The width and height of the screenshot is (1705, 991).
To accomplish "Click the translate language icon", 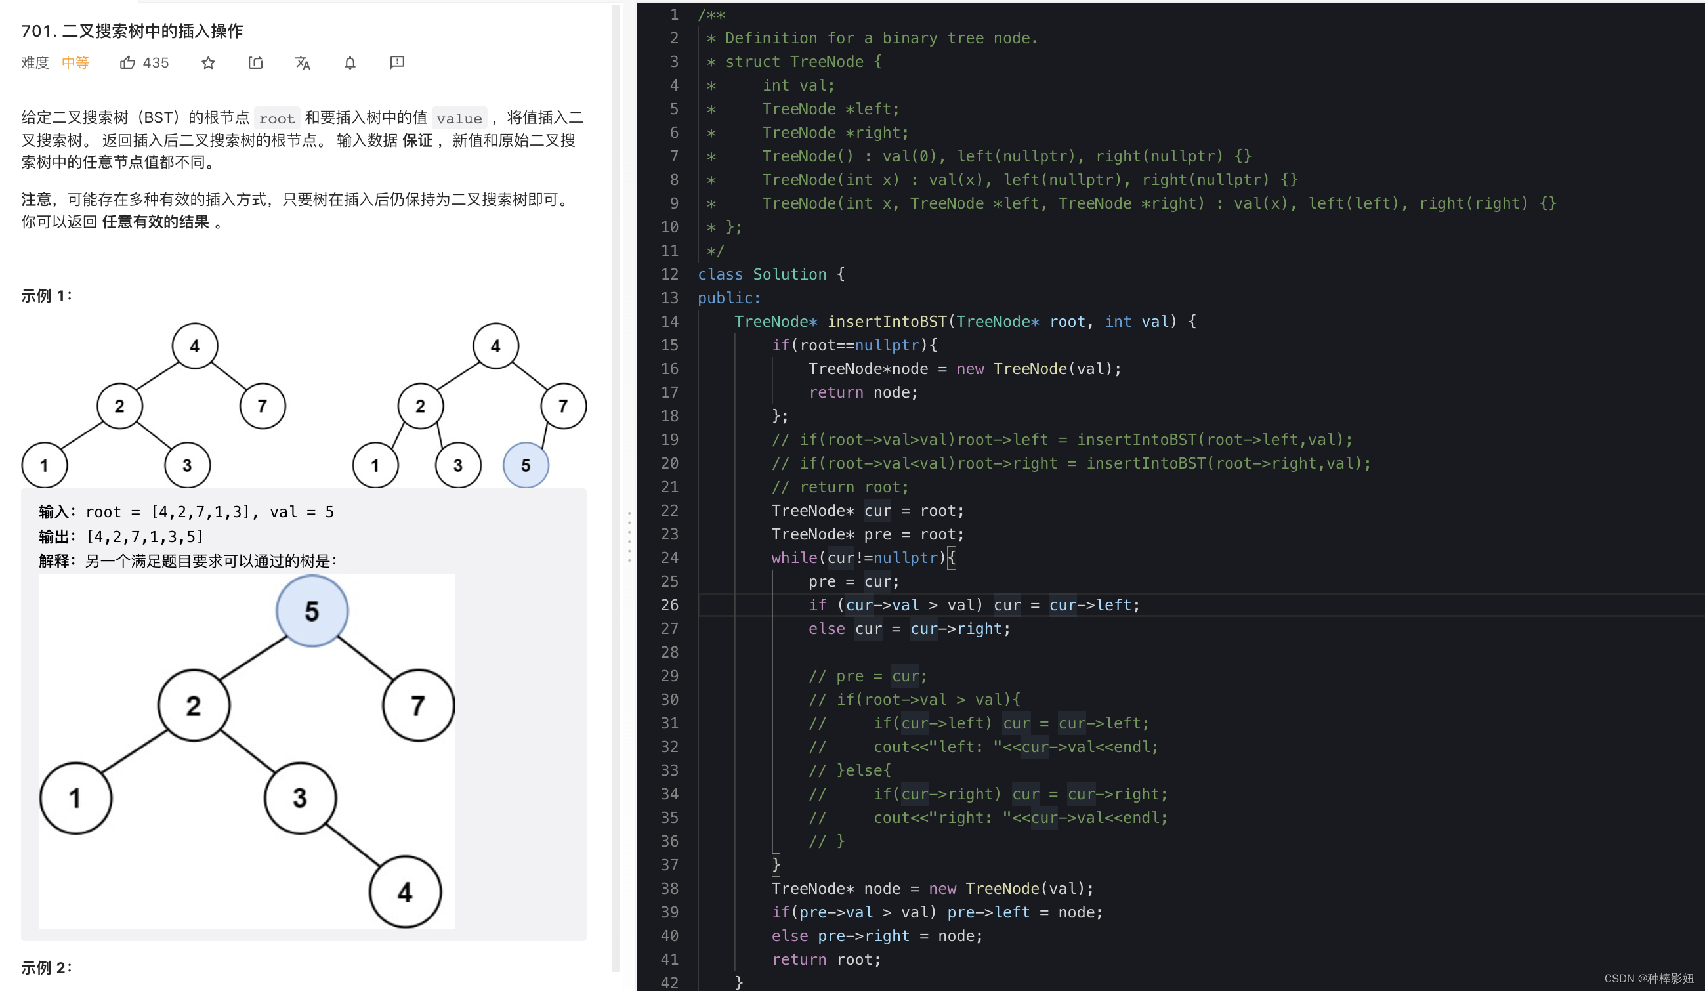I will (303, 63).
